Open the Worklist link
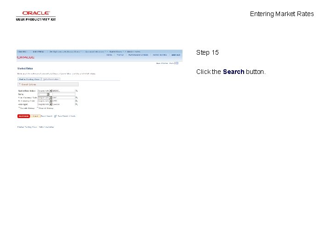The height and width of the screenshot is (248, 331). point(120,55)
